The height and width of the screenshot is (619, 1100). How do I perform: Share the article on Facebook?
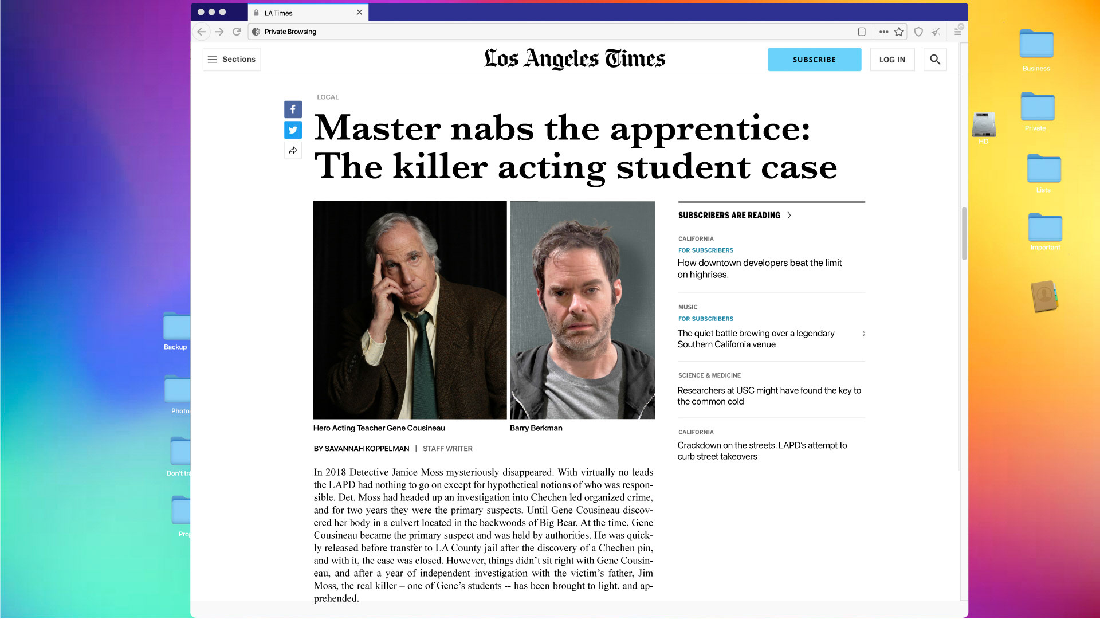pos(293,109)
